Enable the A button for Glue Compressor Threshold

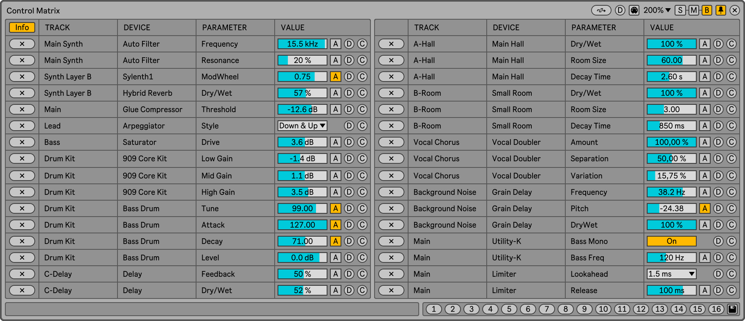point(336,109)
